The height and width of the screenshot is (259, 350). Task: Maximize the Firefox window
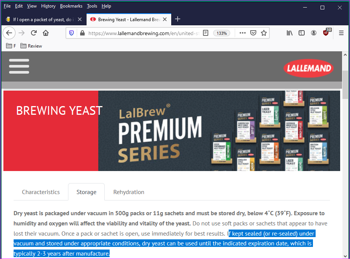(x=322, y=8)
